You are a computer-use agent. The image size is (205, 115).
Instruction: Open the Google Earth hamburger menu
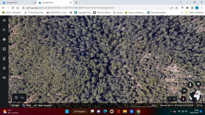tap(4, 20)
